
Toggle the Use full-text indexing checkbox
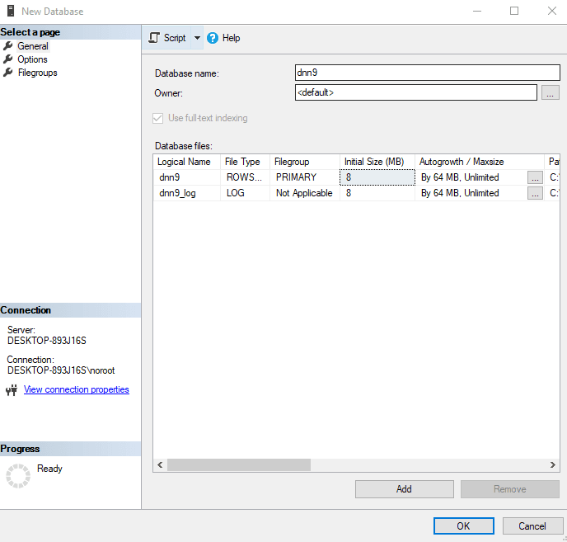click(158, 118)
